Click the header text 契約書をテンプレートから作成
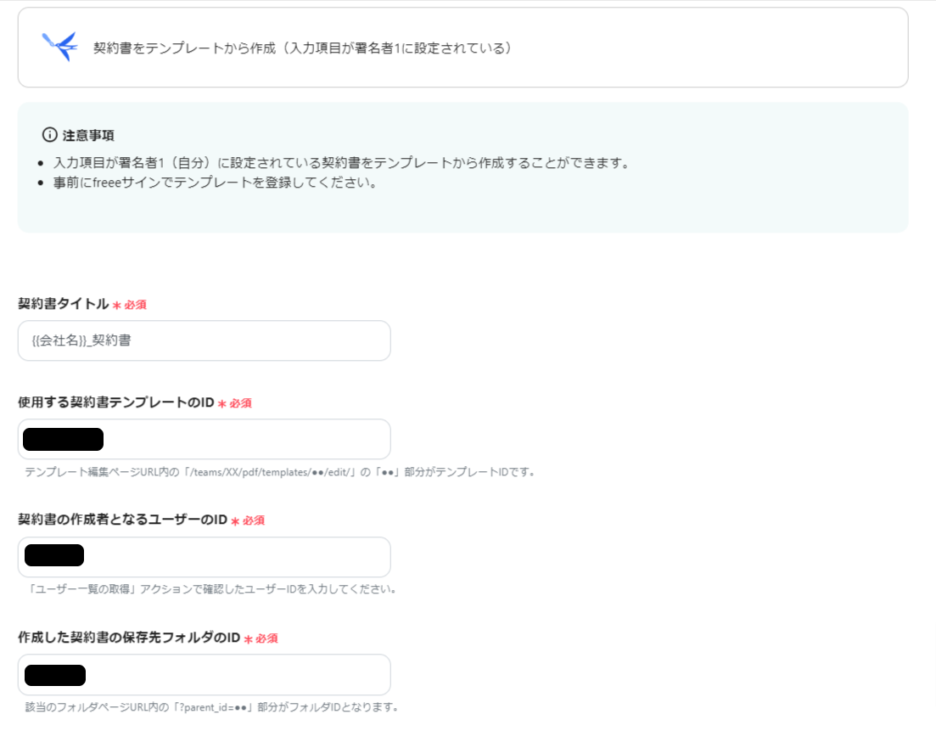 pyautogui.click(x=184, y=48)
